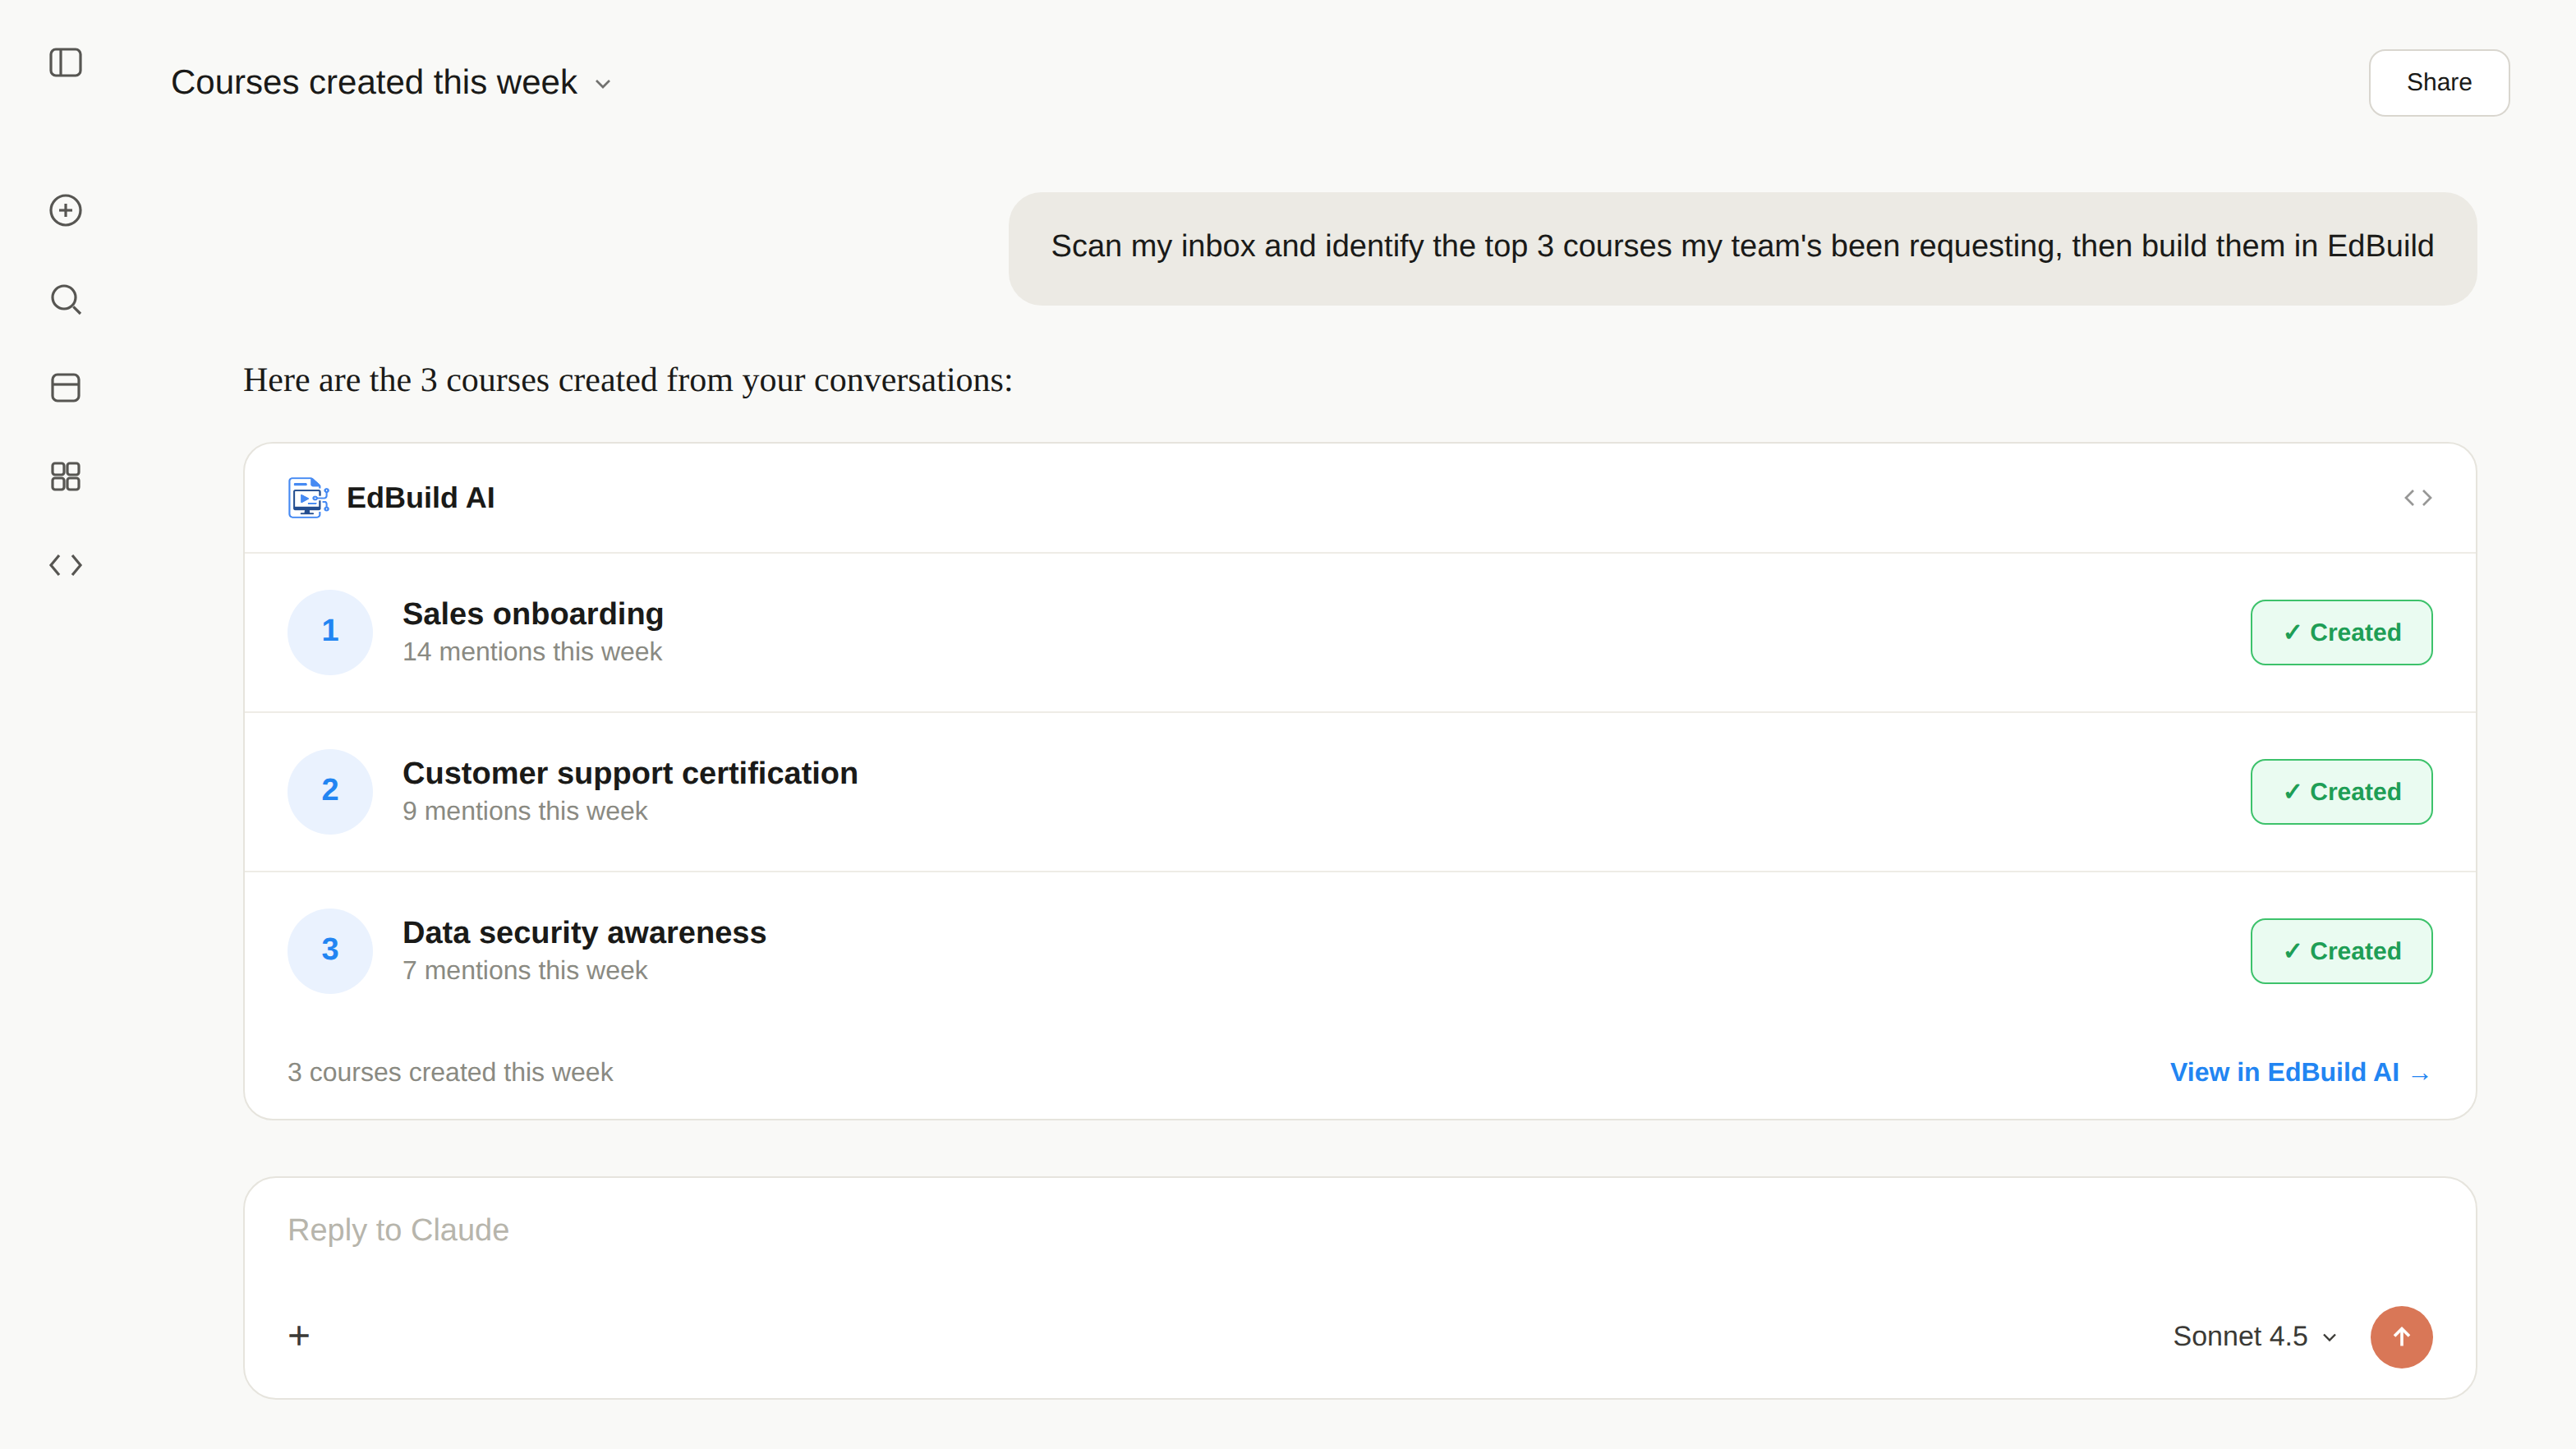This screenshot has width=2576, height=1449.
Task: Click the user message bubble about scanning inbox
Action: click(x=1742, y=248)
